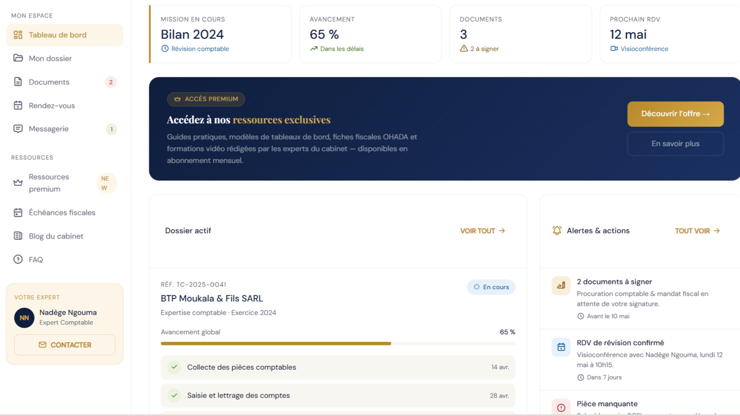This screenshot has width=740, height=416.
Task: Click the Pièce manquante alert title
Action: click(x=607, y=404)
